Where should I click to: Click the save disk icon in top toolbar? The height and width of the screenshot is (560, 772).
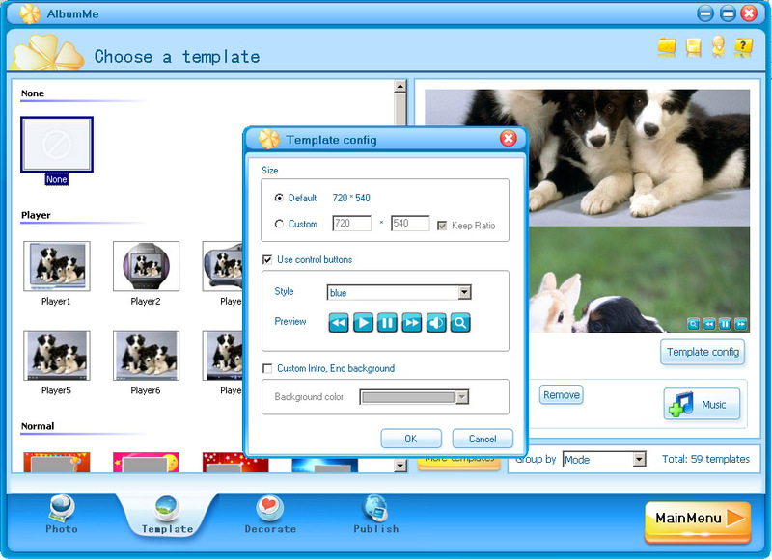[693, 47]
